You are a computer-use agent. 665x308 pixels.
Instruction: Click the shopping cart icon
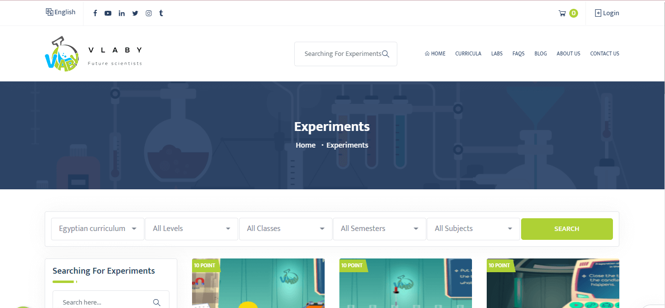562,13
